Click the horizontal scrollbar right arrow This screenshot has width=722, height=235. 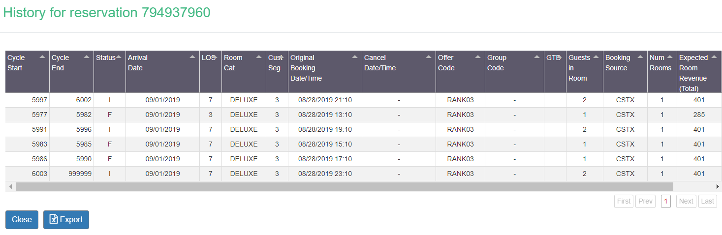718,187
